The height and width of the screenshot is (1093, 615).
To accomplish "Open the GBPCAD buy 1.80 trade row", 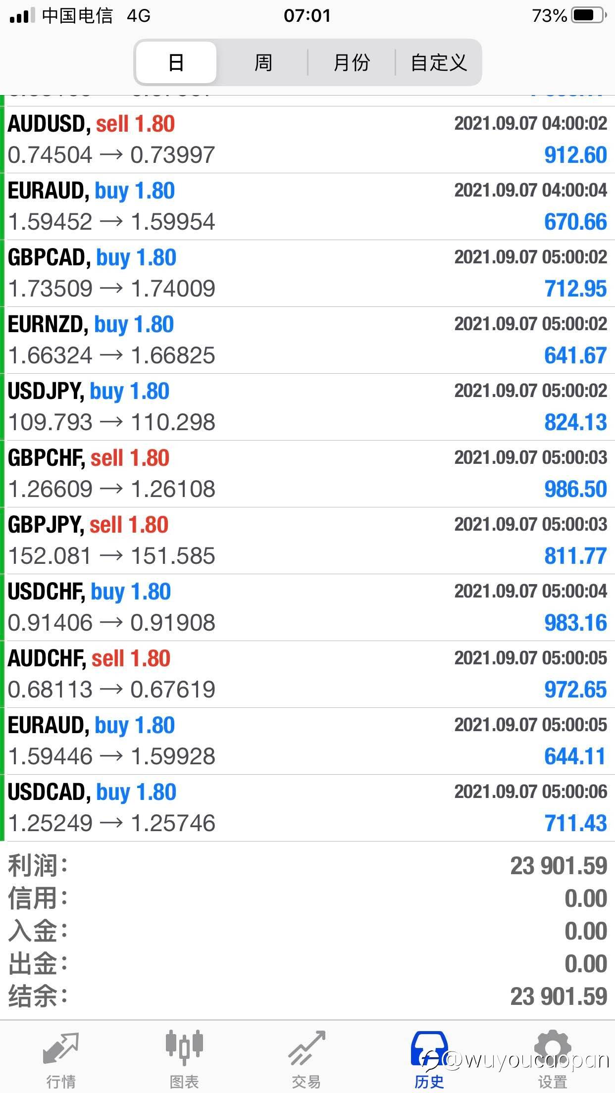I will [307, 273].
